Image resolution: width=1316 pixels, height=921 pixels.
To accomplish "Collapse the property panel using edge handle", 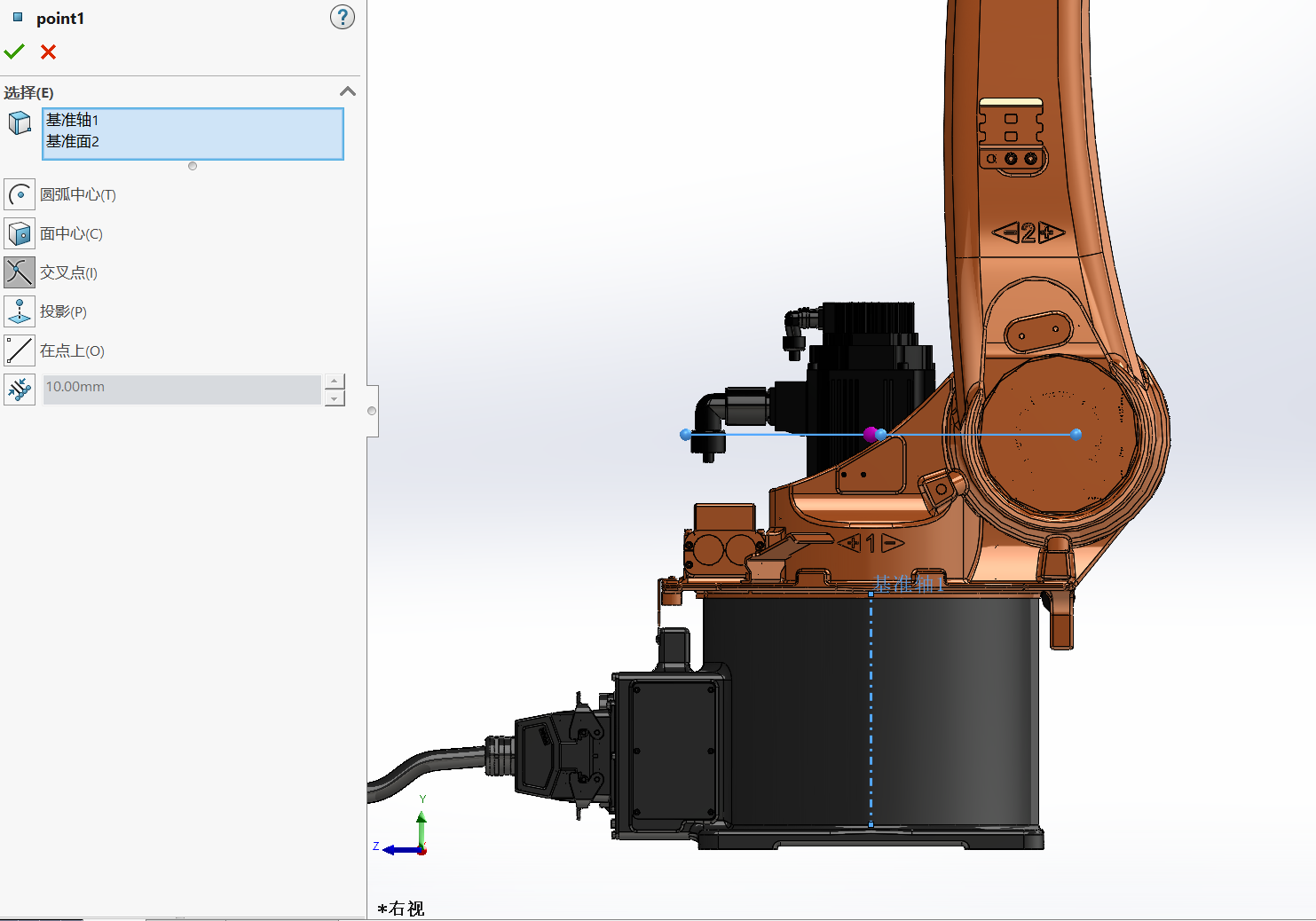I will click(372, 411).
